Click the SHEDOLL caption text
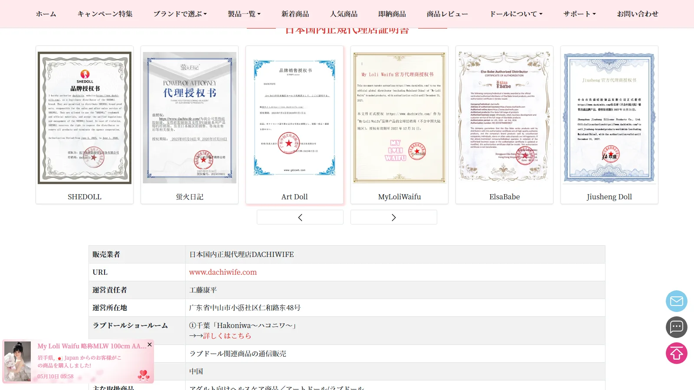Viewport: 694px width, 390px height. [x=85, y=197]
